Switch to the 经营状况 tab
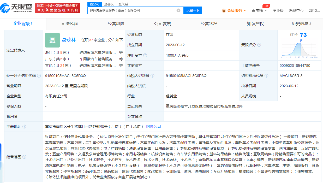Viewport: 323px width, 183px height. [x=209, y=24]
